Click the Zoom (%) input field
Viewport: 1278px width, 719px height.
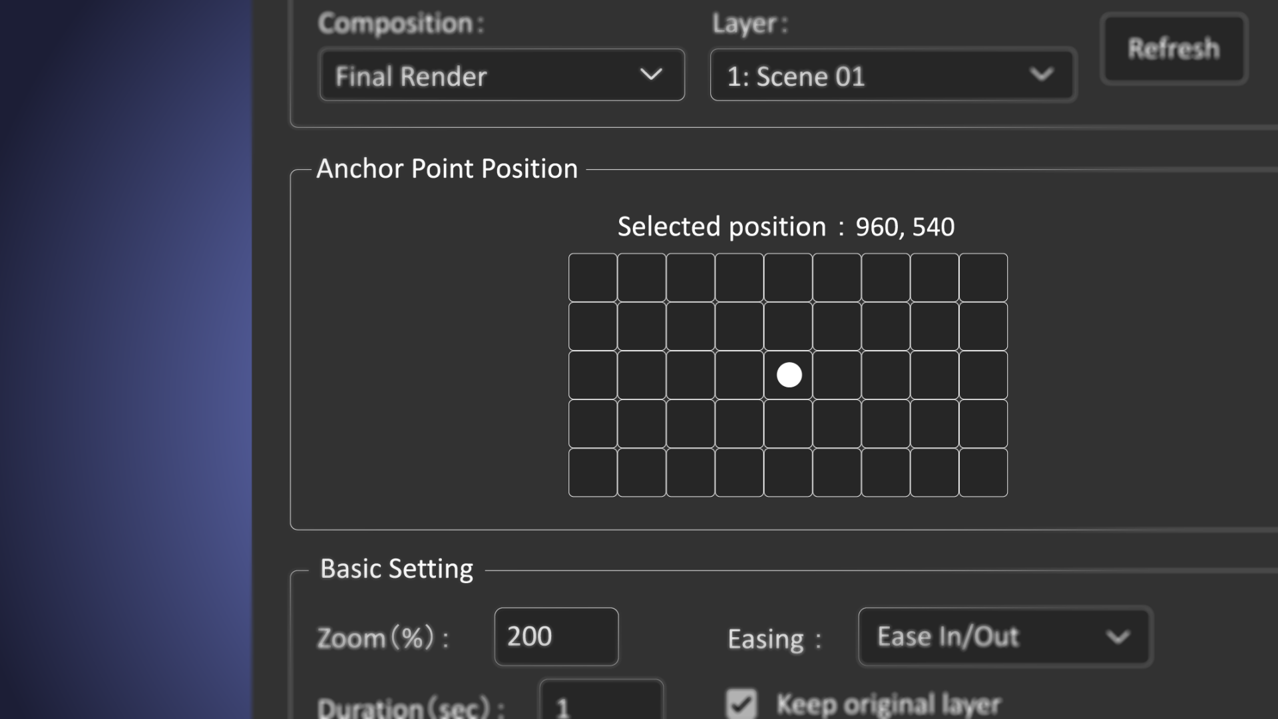pos(556,636)
